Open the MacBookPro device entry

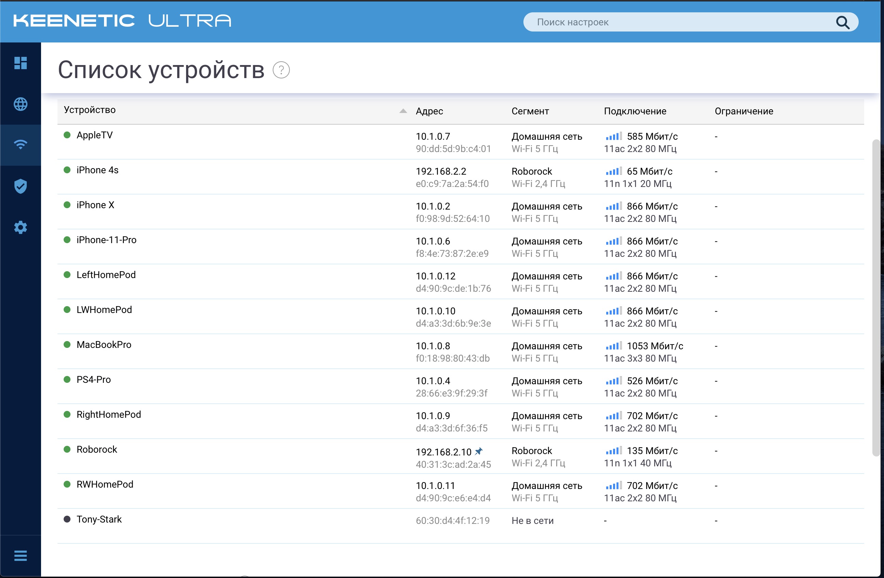point(104,344)
